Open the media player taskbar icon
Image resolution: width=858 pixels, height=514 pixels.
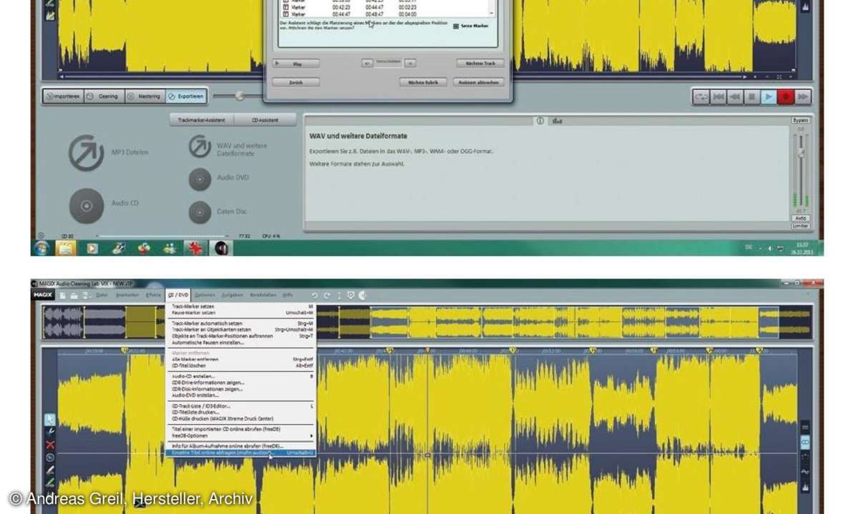click(x=92, y=248)
